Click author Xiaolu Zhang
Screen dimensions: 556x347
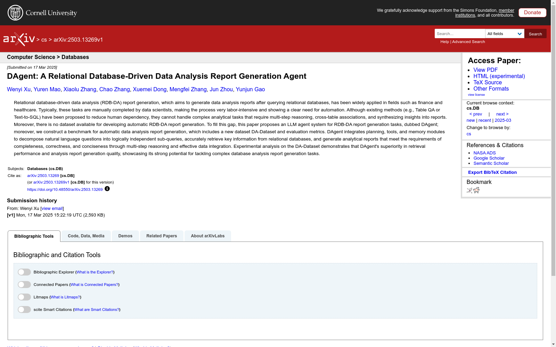coord(80,90)
